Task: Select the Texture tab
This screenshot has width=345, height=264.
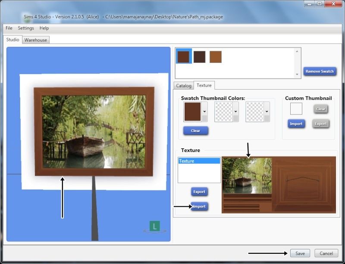Action: [x=204, y=85]
